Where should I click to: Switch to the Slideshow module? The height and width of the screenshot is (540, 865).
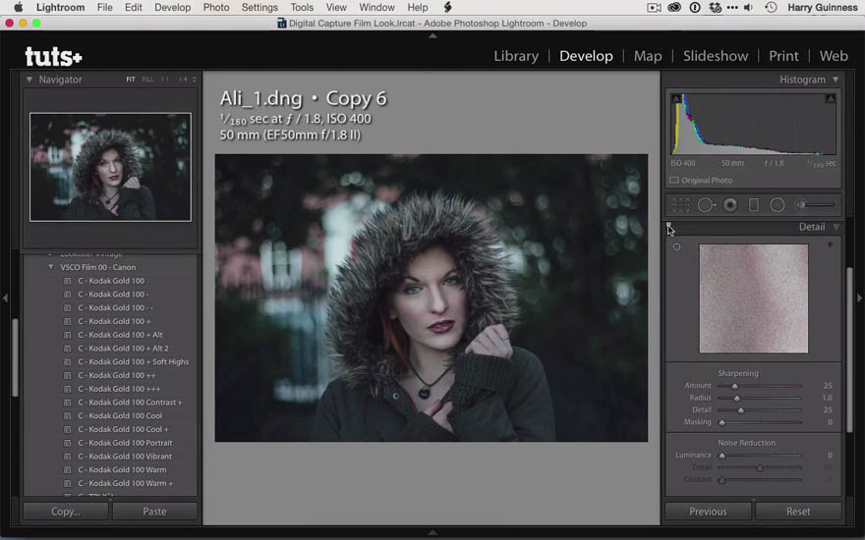click(x=716, y=56)
